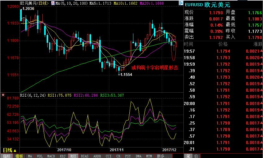Screen dimensions: 263x158
Task: Open the 价 price tab
Action: tap(196, 156)
